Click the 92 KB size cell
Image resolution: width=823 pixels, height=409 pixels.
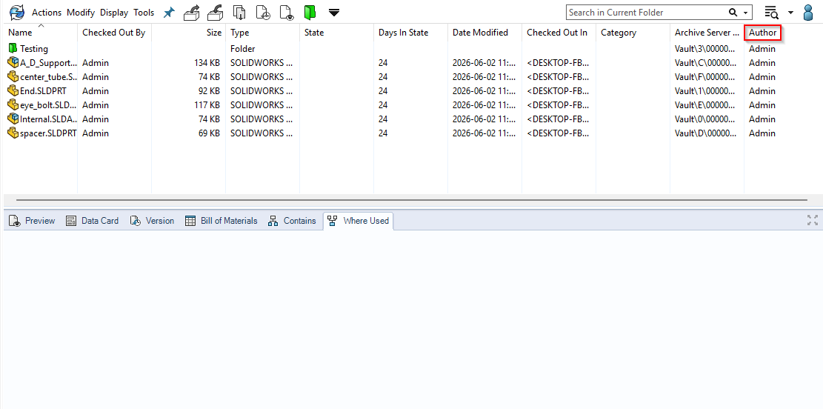pos(209,91)
